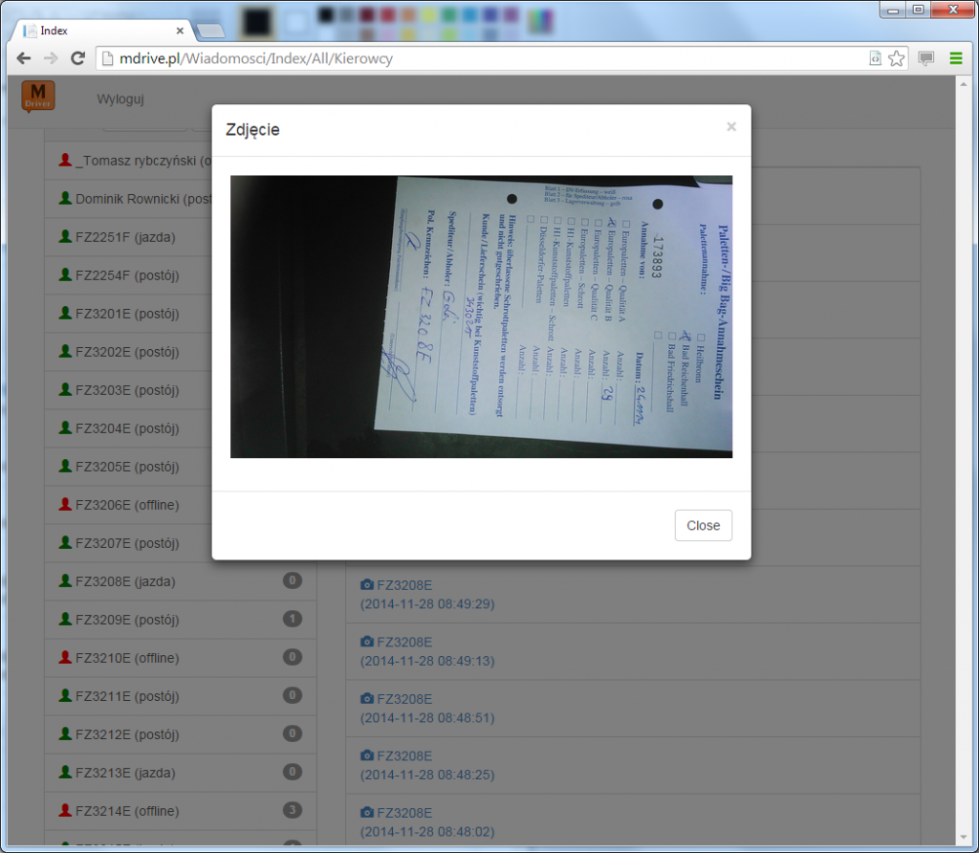Click the camera icon of the 08:49:29 message
The height and width of the screenshot is (853, 979).
(x=367, y=584)
